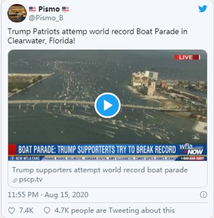Open the pscp.tv link
Image resolution: width=214 pixels, height=218 pixels.
point(31,180)
